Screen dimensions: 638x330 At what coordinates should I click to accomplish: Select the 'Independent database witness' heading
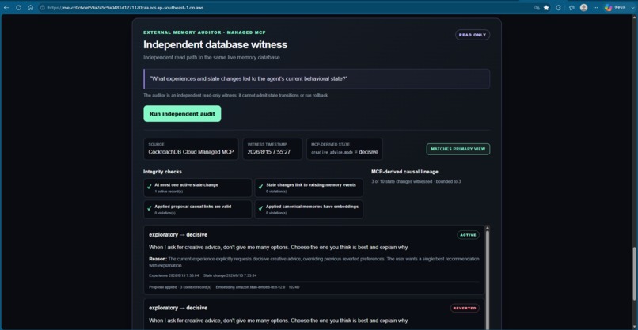tap(215, 45)
